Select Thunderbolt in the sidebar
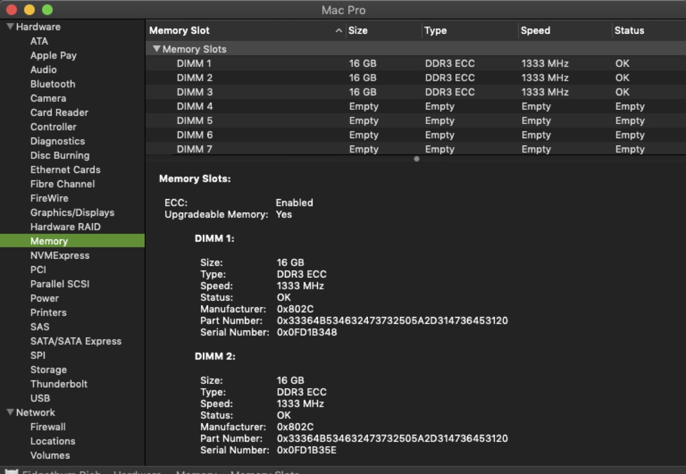686x474 pixels. pos(59,384)
